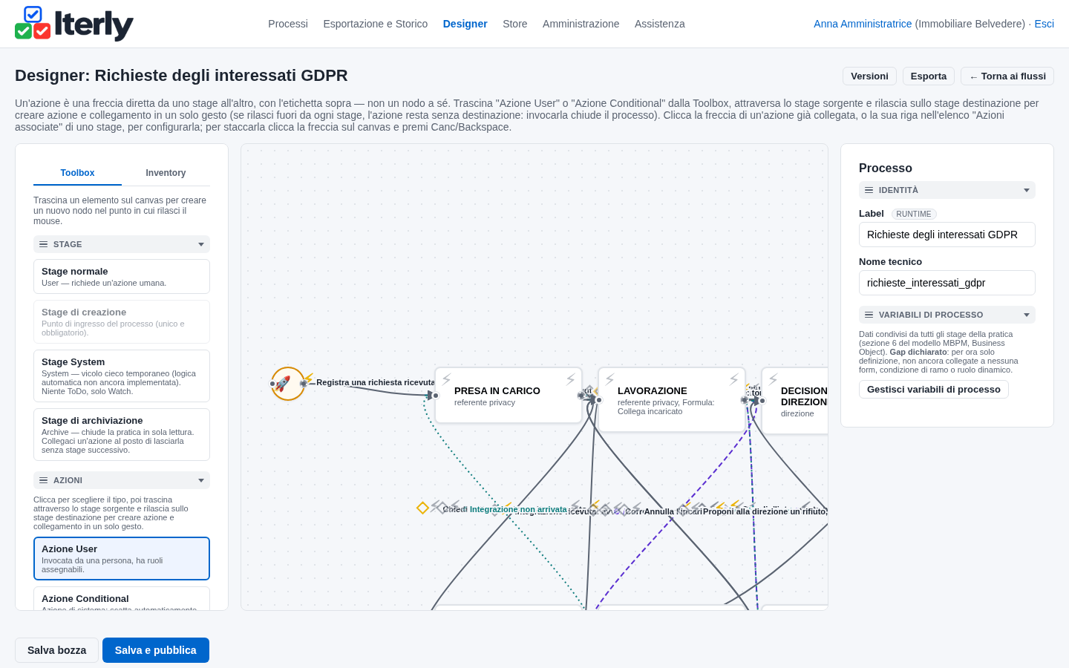This screenshot has width=1069, height=668.
Task: Select the Stage di archiviazione toolbox item
Action: pyautogui.click(x=122, y=435)
